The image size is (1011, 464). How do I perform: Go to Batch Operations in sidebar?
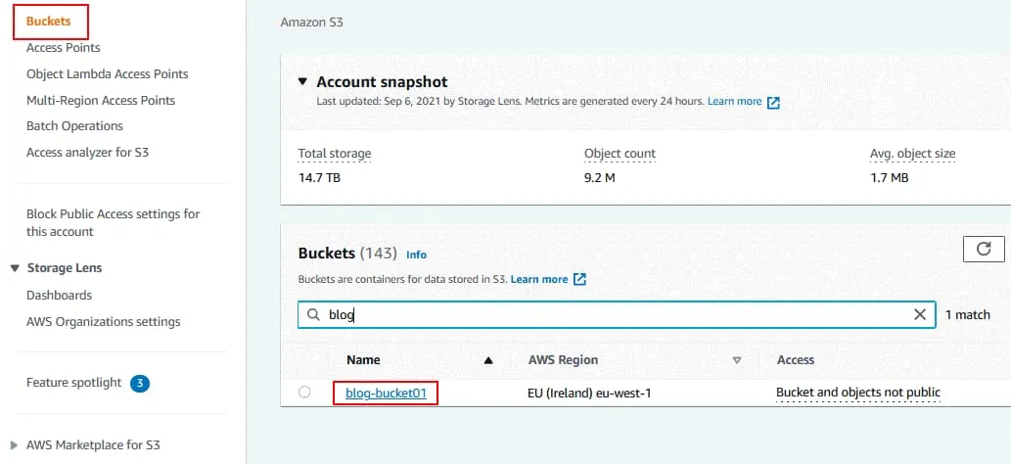tap(74, 125)
